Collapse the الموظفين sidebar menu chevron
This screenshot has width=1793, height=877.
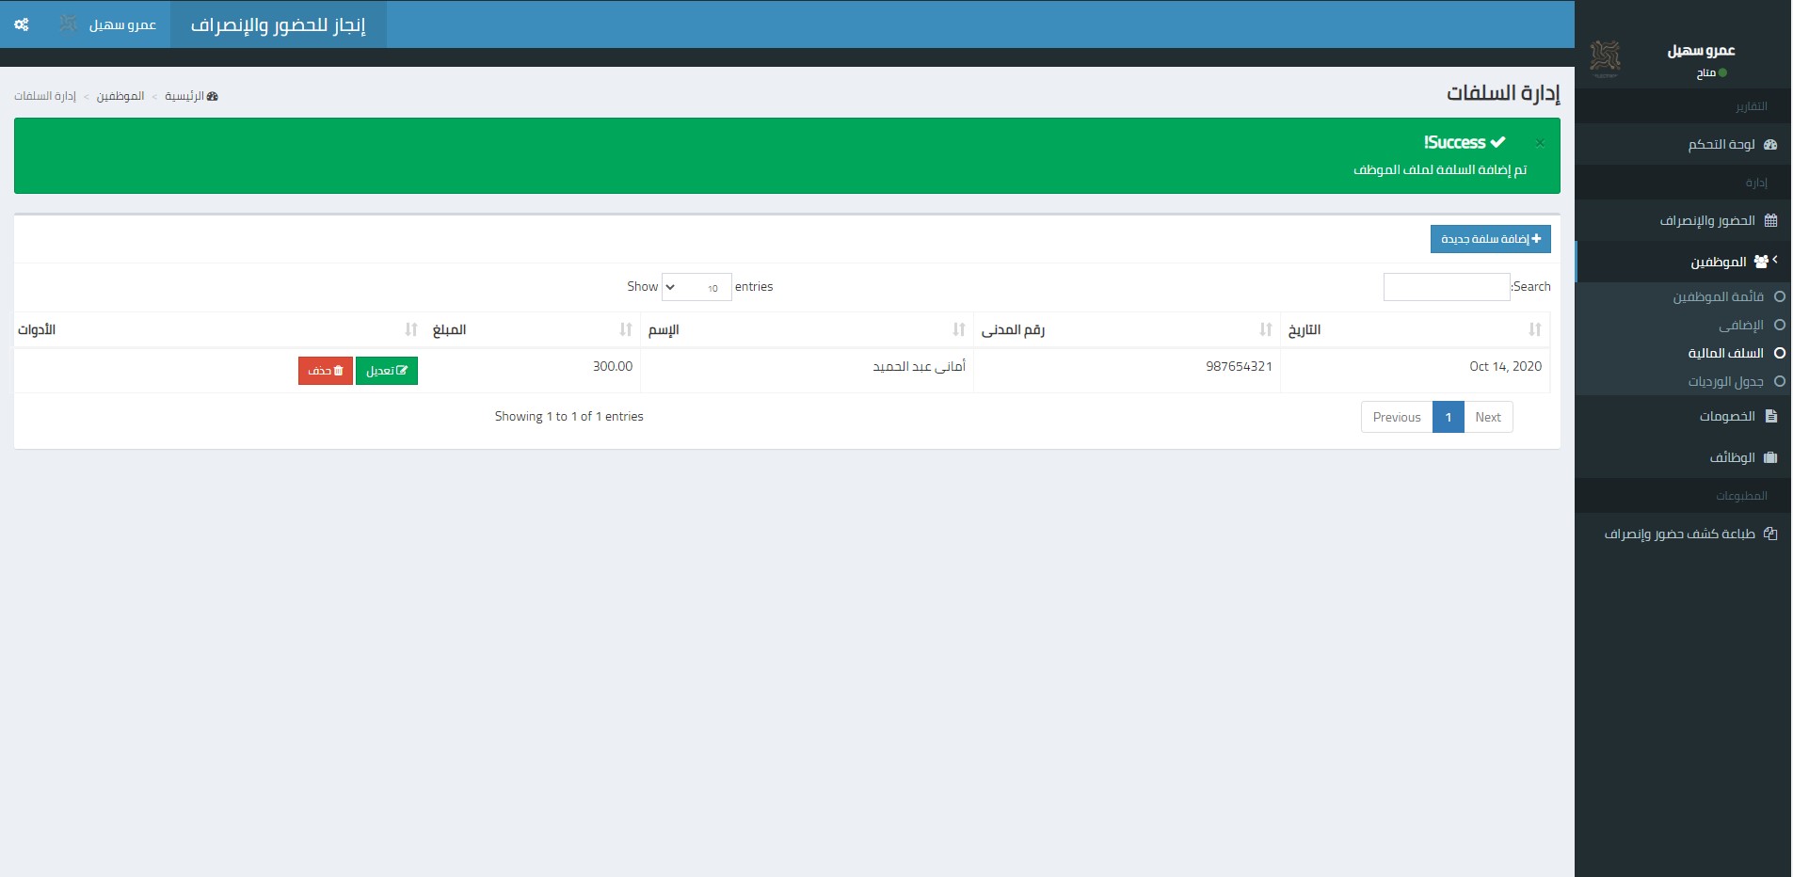coord(1775,260)
